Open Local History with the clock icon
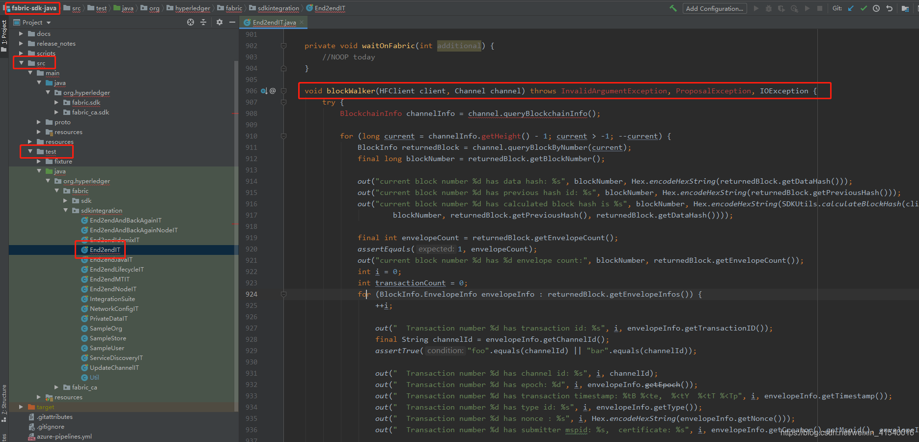Screen dimensions: 919x442 pos(876,8)
